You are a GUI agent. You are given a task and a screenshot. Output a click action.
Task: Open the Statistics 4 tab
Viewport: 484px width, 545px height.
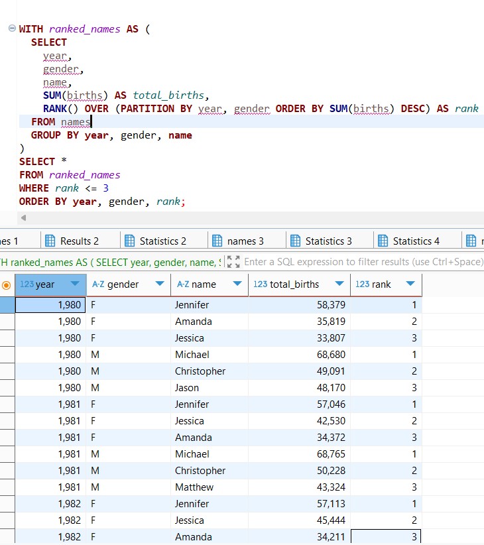point(408,241)
